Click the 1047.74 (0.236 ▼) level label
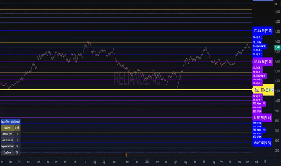The height and width of the screenshot is (166, 281). [257, 96]
